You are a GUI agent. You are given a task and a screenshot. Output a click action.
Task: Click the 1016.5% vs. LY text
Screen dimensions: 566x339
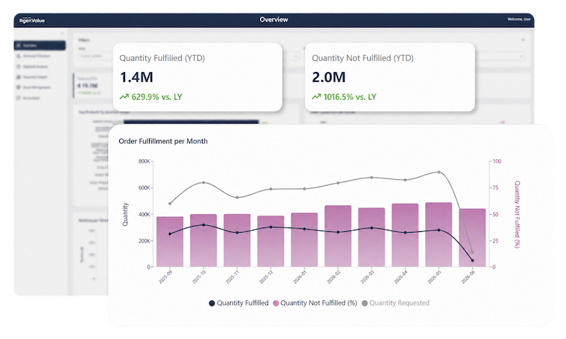(350, 97)
